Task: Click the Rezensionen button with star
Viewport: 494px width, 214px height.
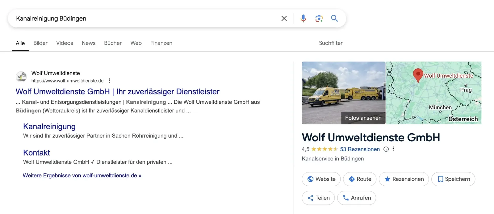Action: coord(404,179)
